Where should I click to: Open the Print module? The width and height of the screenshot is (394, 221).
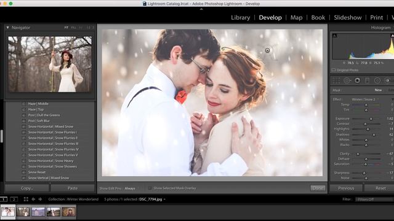point(376,18)
